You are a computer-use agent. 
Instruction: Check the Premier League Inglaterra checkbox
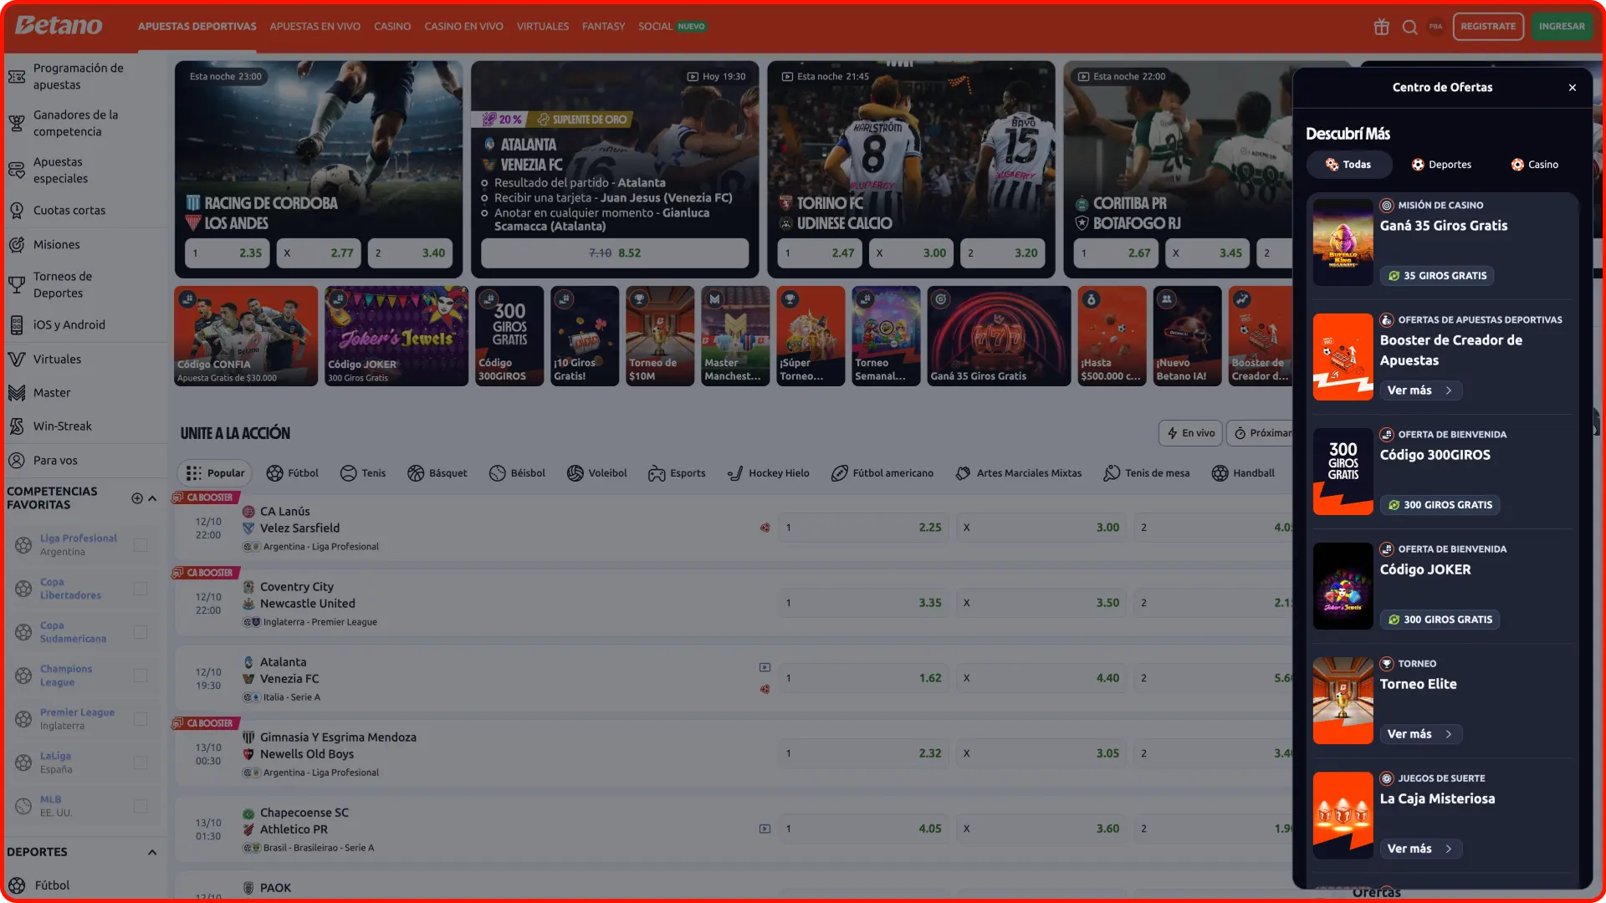coord(141,719)
